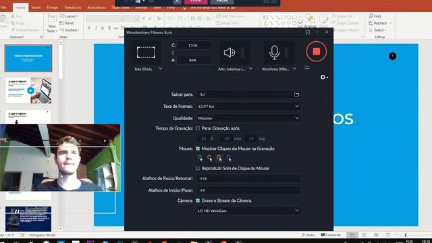The image size is (432, 243).
Task: Open the Select dropdown in PowerPoint Editing
Action: [378, 30]
